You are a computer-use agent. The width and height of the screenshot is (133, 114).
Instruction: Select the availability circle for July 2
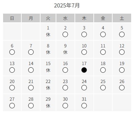65,34
